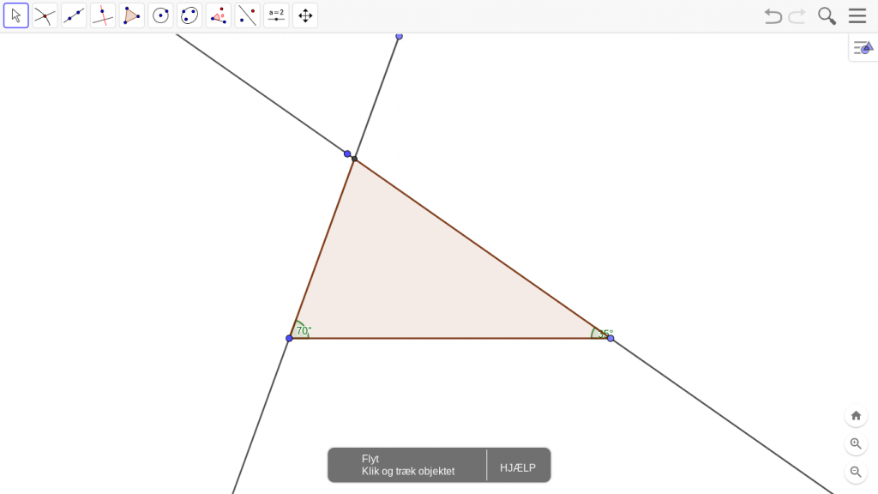Select the Perpendicular line tool

[103, 15]
